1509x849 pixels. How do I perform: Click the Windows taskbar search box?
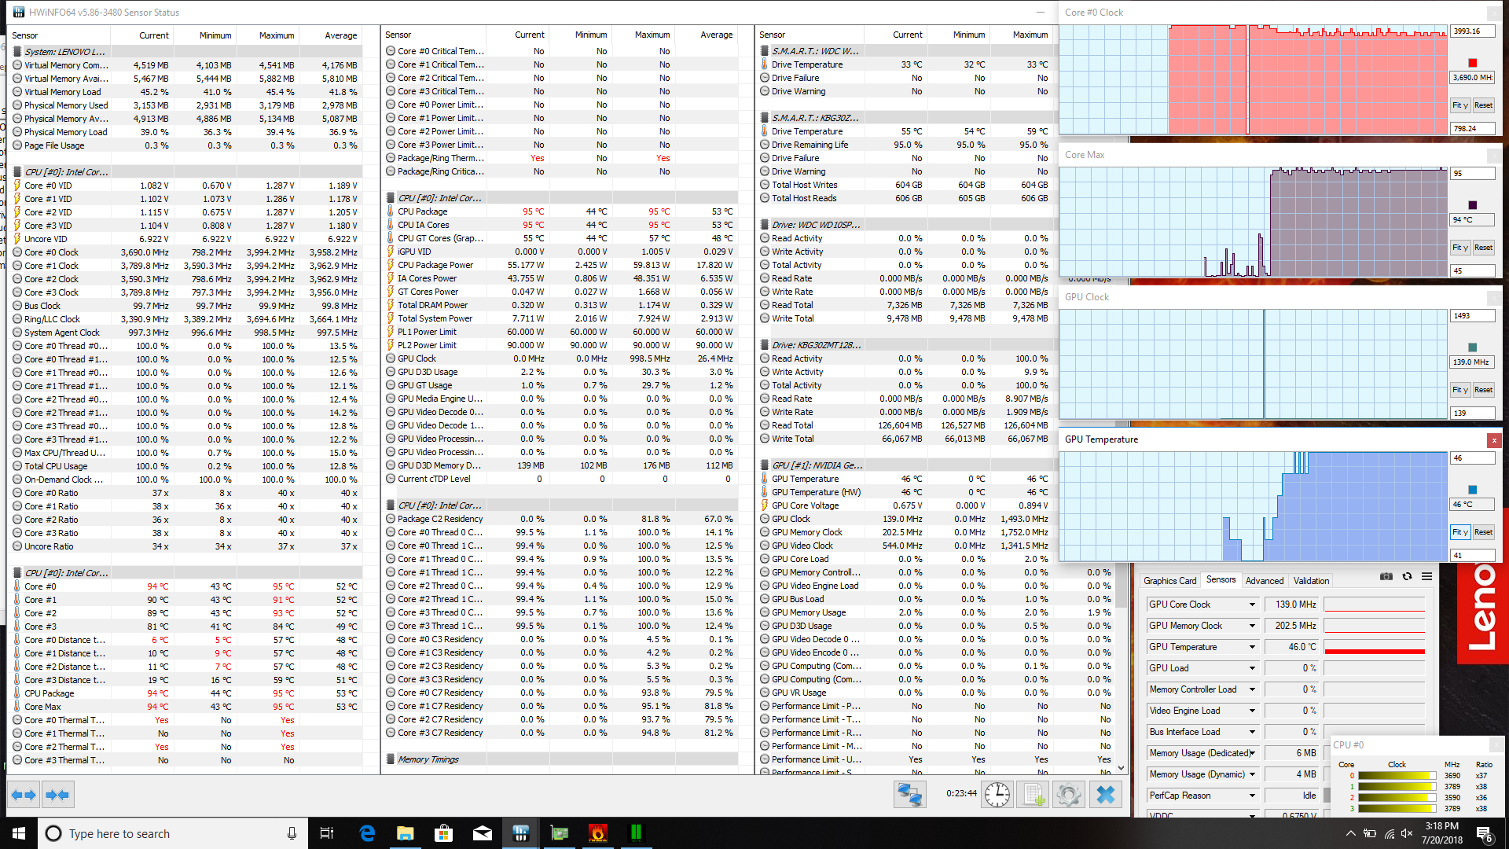pyautogui.click(x=173, y=833)
